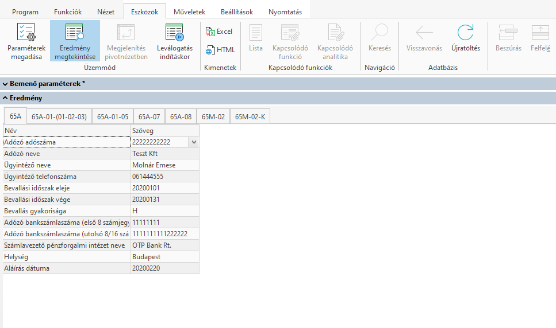Select Bevallás gyakorisága row label

tap(67, 211)
